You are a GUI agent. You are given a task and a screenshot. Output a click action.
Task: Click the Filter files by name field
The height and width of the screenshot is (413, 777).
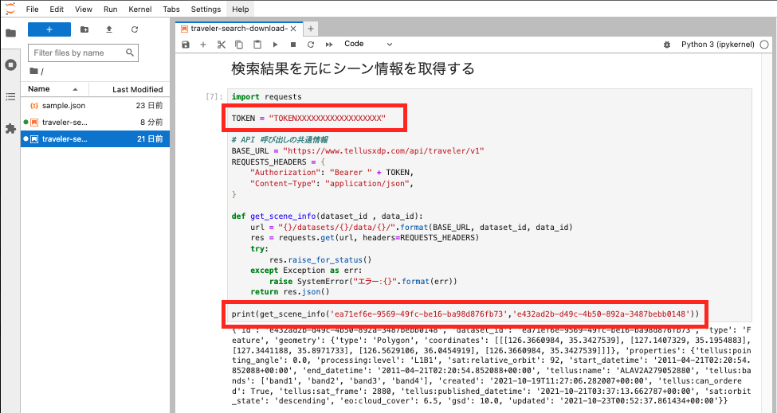click(x=83, y=53)
